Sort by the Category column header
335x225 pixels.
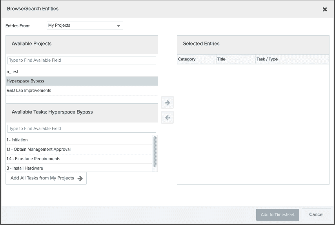pos(196,59)
